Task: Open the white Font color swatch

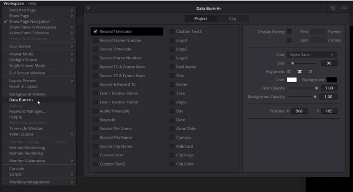Action: (292, 80)
